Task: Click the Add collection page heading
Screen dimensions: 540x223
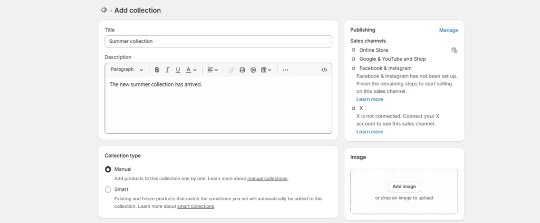Action: coord(138,11)
